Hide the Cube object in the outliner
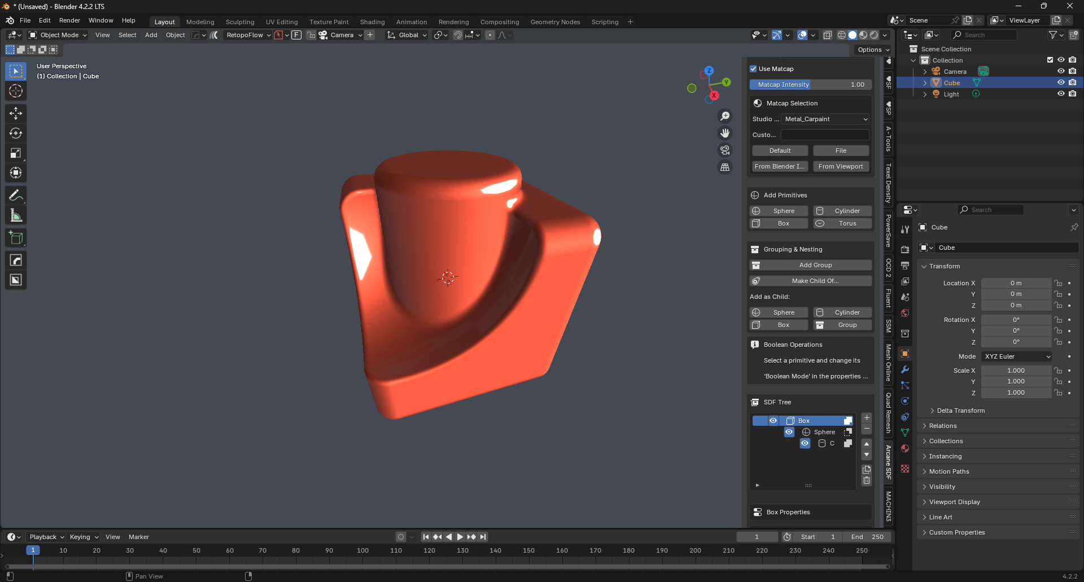Viewport: 1084px width, 582px height. [x=1061, y=82]
